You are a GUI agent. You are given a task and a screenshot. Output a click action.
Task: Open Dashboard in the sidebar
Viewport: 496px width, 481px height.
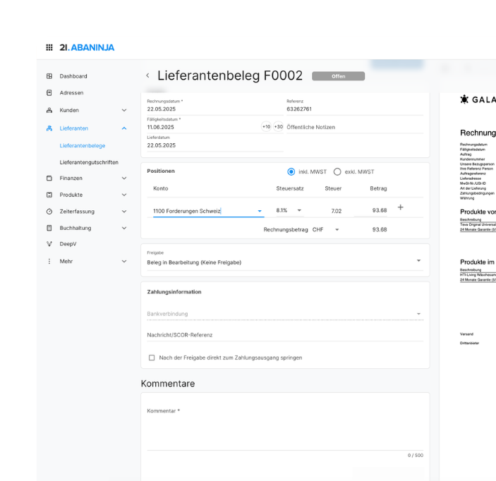coord(73,76)
